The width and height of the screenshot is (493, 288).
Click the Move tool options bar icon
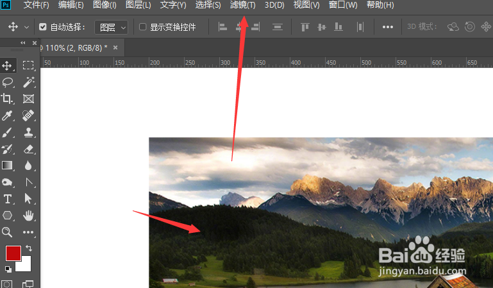13,27
